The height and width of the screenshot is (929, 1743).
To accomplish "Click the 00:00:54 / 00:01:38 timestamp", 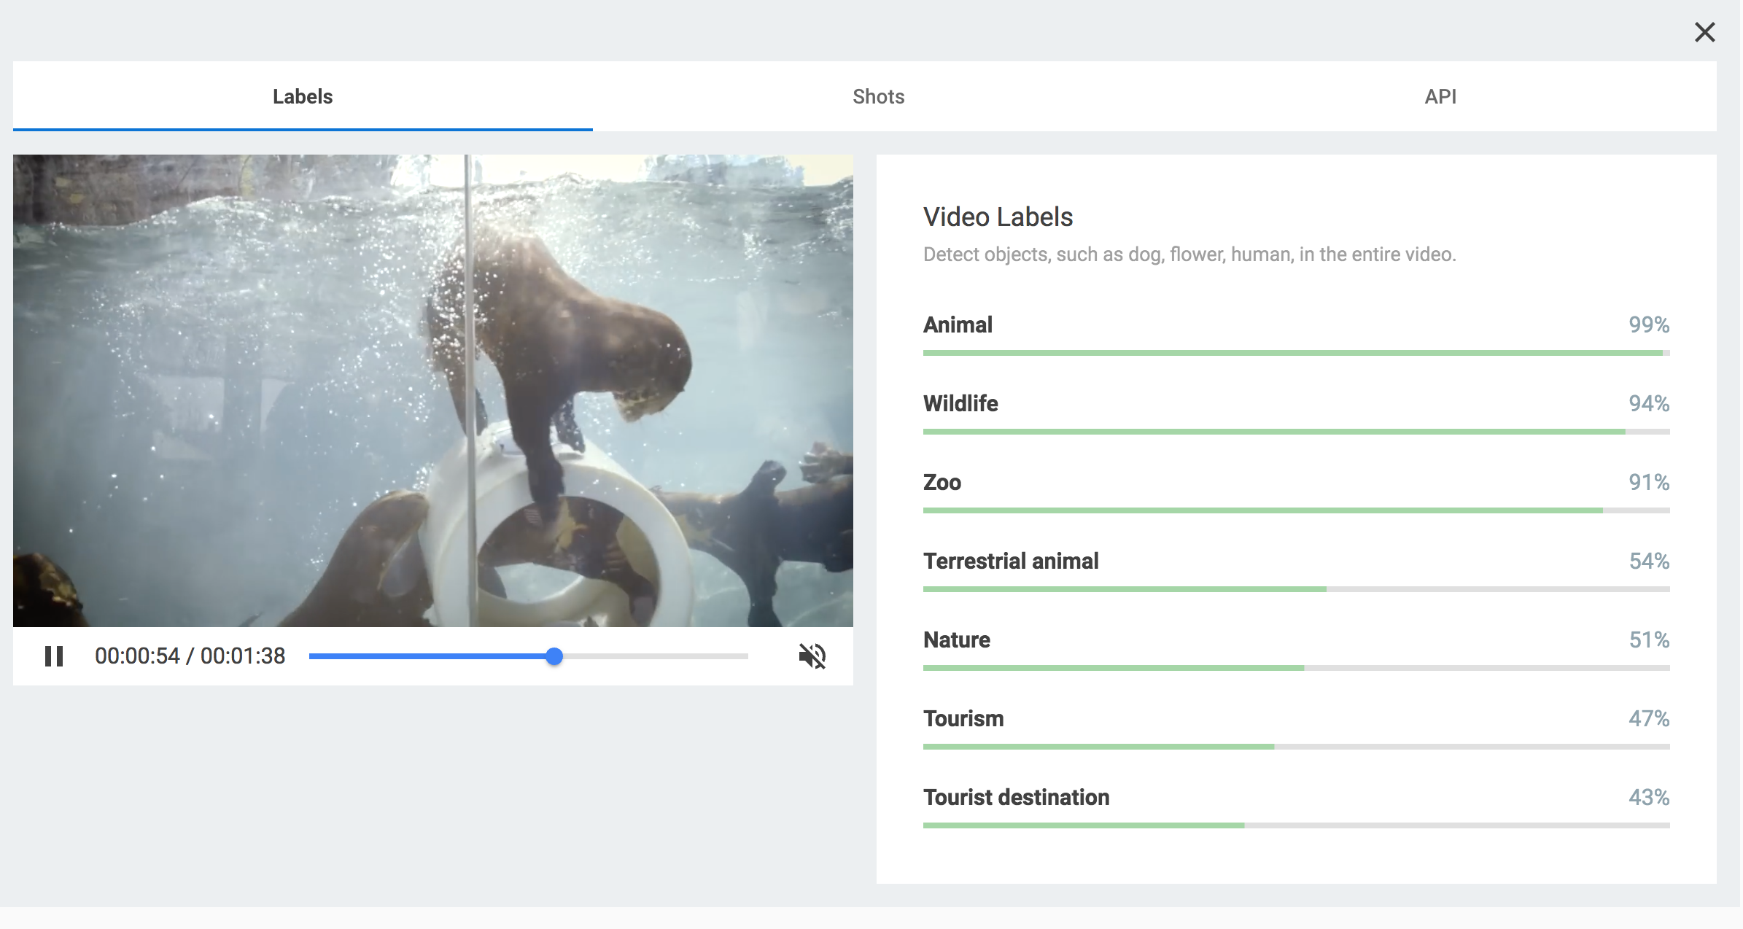I will point(190,656).
